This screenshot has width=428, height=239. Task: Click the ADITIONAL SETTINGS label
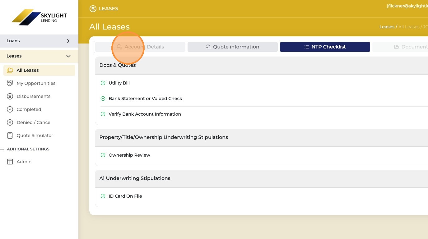[x=28, y=149]
